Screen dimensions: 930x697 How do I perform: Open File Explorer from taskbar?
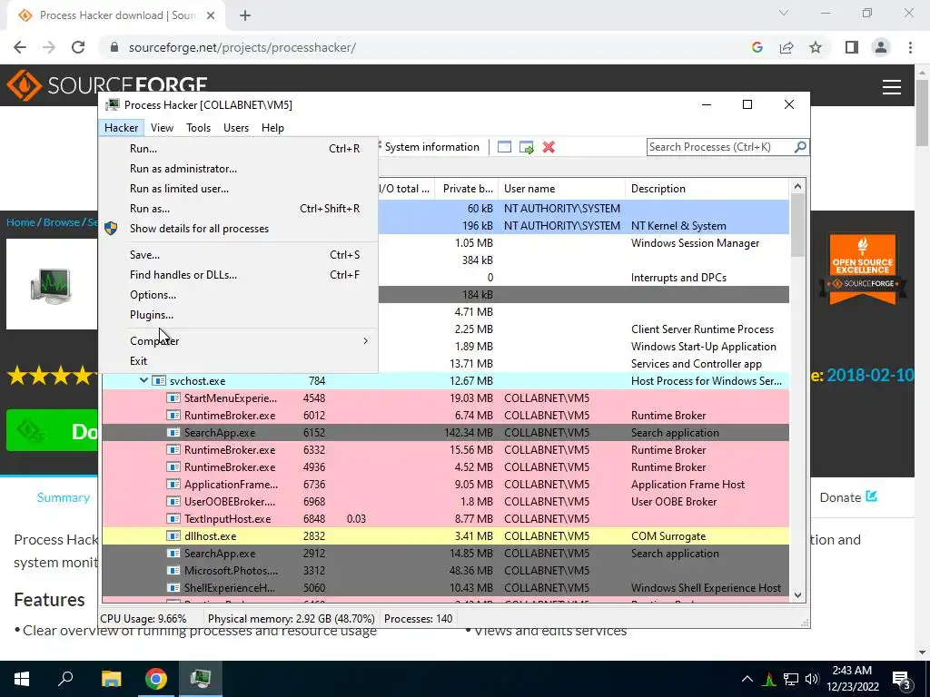(x=111, y=679)
